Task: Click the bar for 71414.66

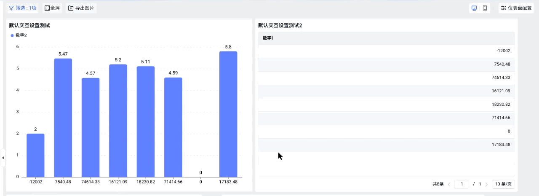Action: tap(173, 127)
